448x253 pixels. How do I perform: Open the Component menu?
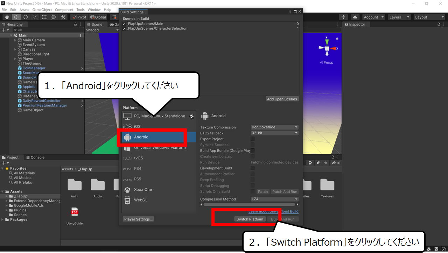click(x=64, y=10)
